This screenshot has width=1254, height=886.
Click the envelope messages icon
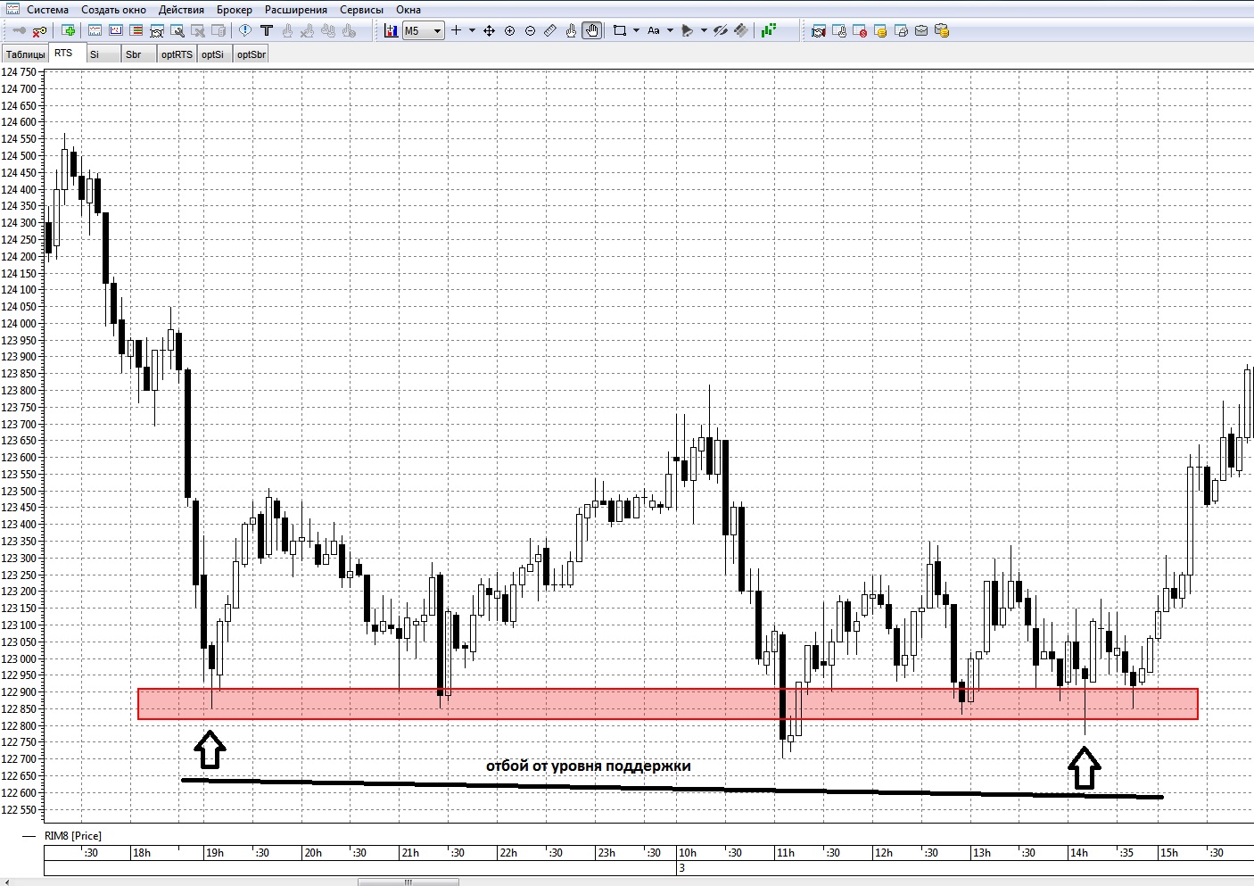click(921, 31)
